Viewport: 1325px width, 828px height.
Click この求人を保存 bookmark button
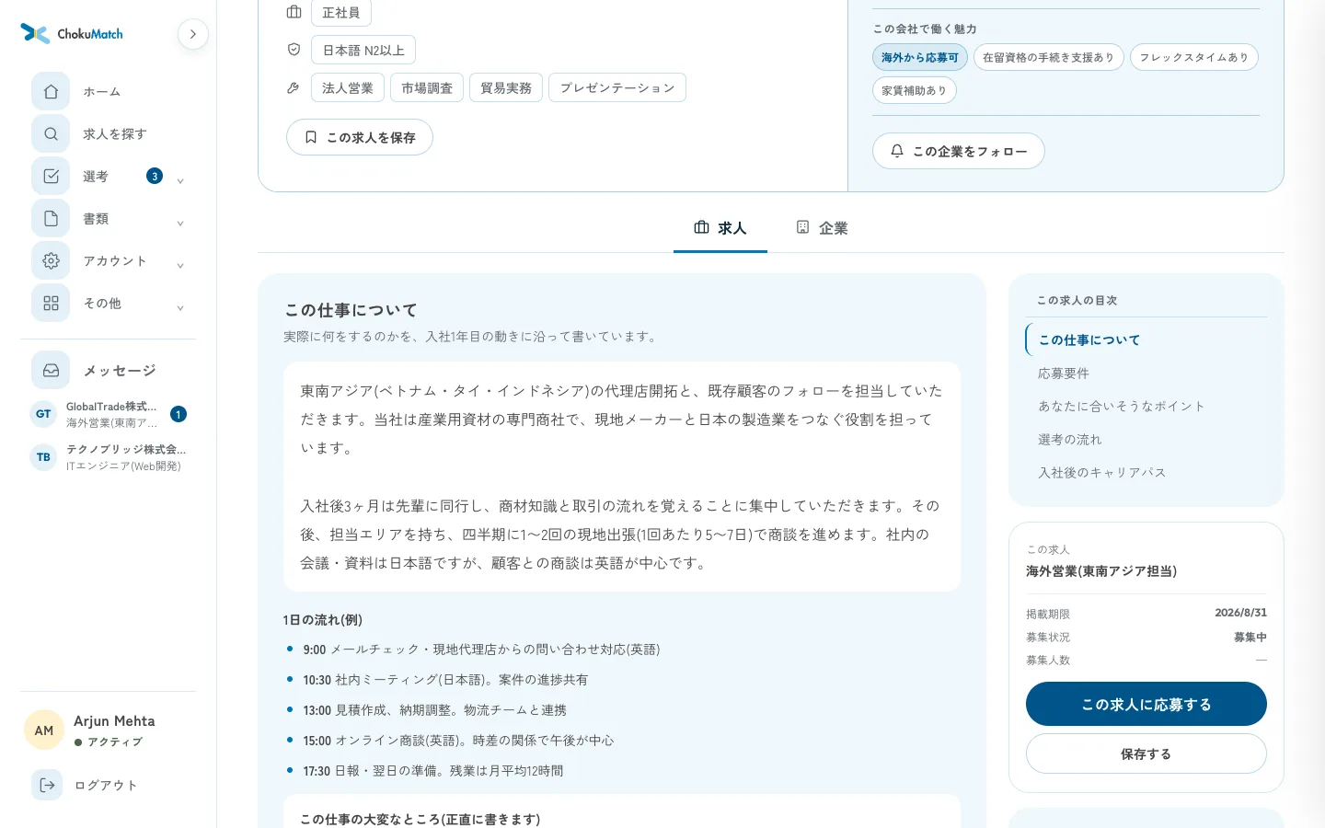360,137
